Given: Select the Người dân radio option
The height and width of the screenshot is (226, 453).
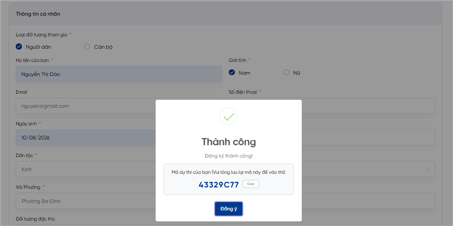Looking at the screenshot, I should tap(19, 47).
